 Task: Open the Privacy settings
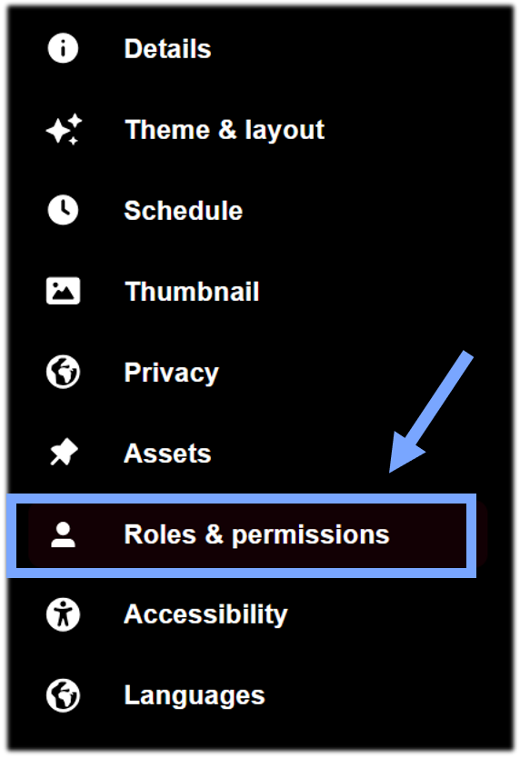171,373
